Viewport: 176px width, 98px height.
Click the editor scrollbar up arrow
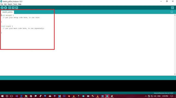click(x=175, y=15)
